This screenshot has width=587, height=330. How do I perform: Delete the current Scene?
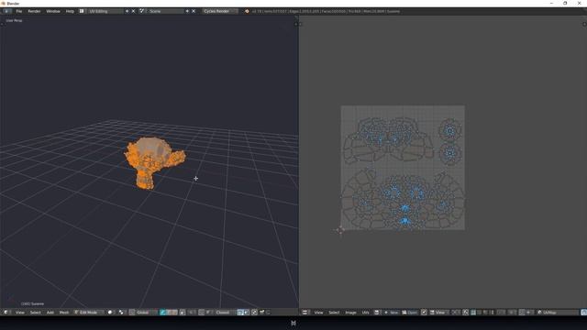(194, 11)
